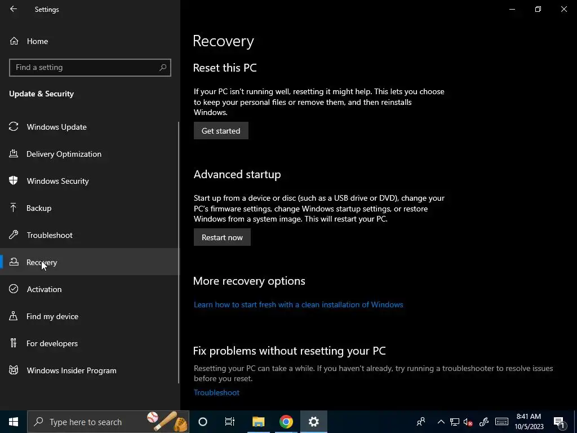Viewport: 577px width, 433px height.
Task: Open Backup settings
Action: pos(39,208)
